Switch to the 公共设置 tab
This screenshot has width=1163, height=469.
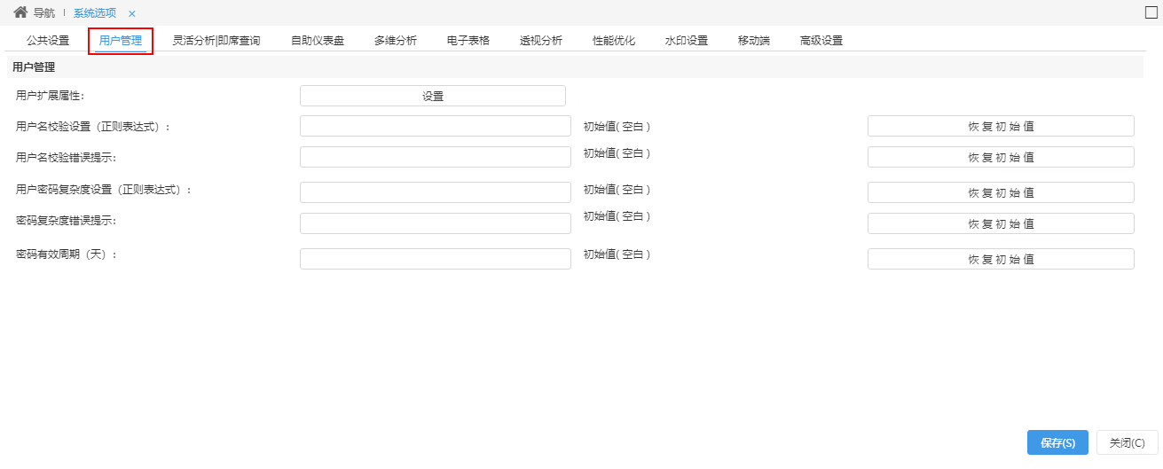point(48,41)
